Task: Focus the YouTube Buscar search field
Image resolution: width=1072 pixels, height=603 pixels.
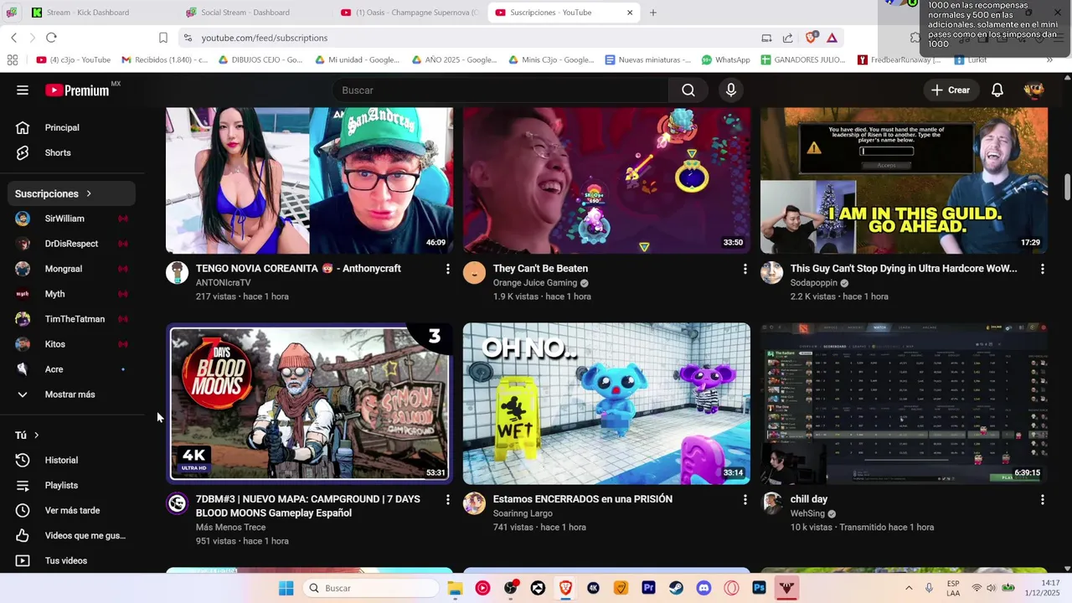Action: tap(501, 90)
